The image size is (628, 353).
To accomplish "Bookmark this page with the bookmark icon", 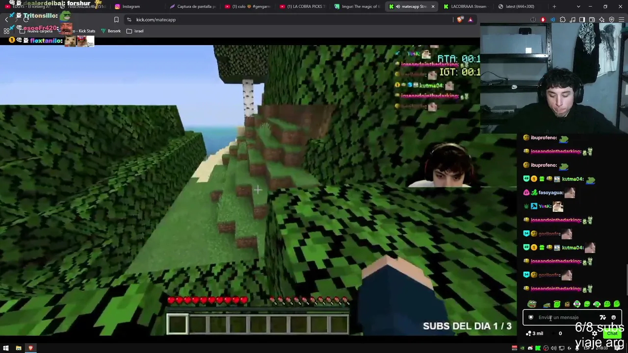I will click(116, 20).
